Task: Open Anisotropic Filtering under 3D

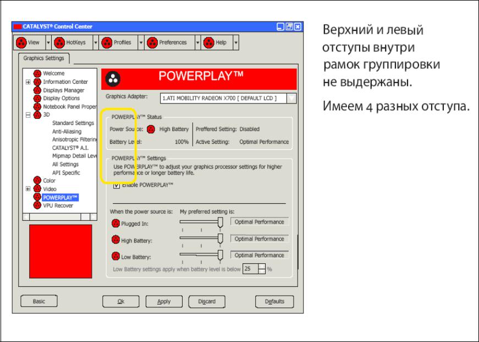Action: [x=74, y=139]
